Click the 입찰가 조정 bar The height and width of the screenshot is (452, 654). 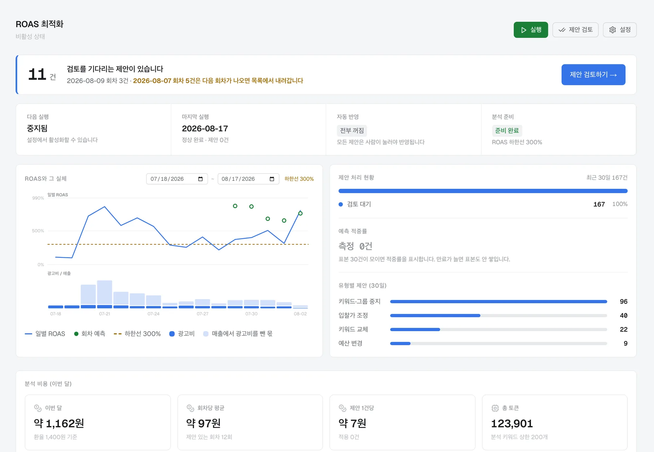pos(498,315)
